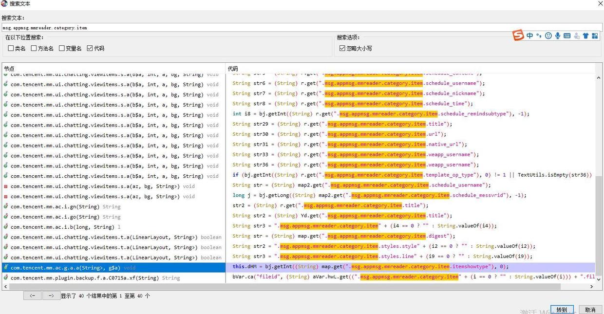Change input method skin via T-shirt icon
This screenshot has width=604, height=314.
pyautogui.click(x=586, y=35)
